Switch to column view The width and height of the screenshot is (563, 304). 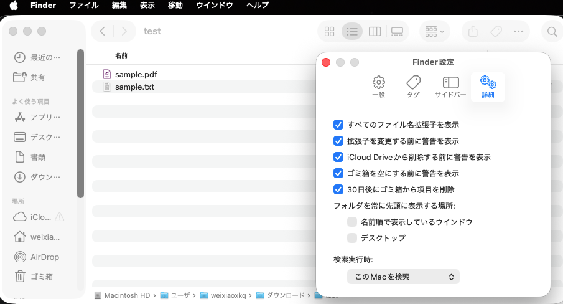tap(375, 32)
